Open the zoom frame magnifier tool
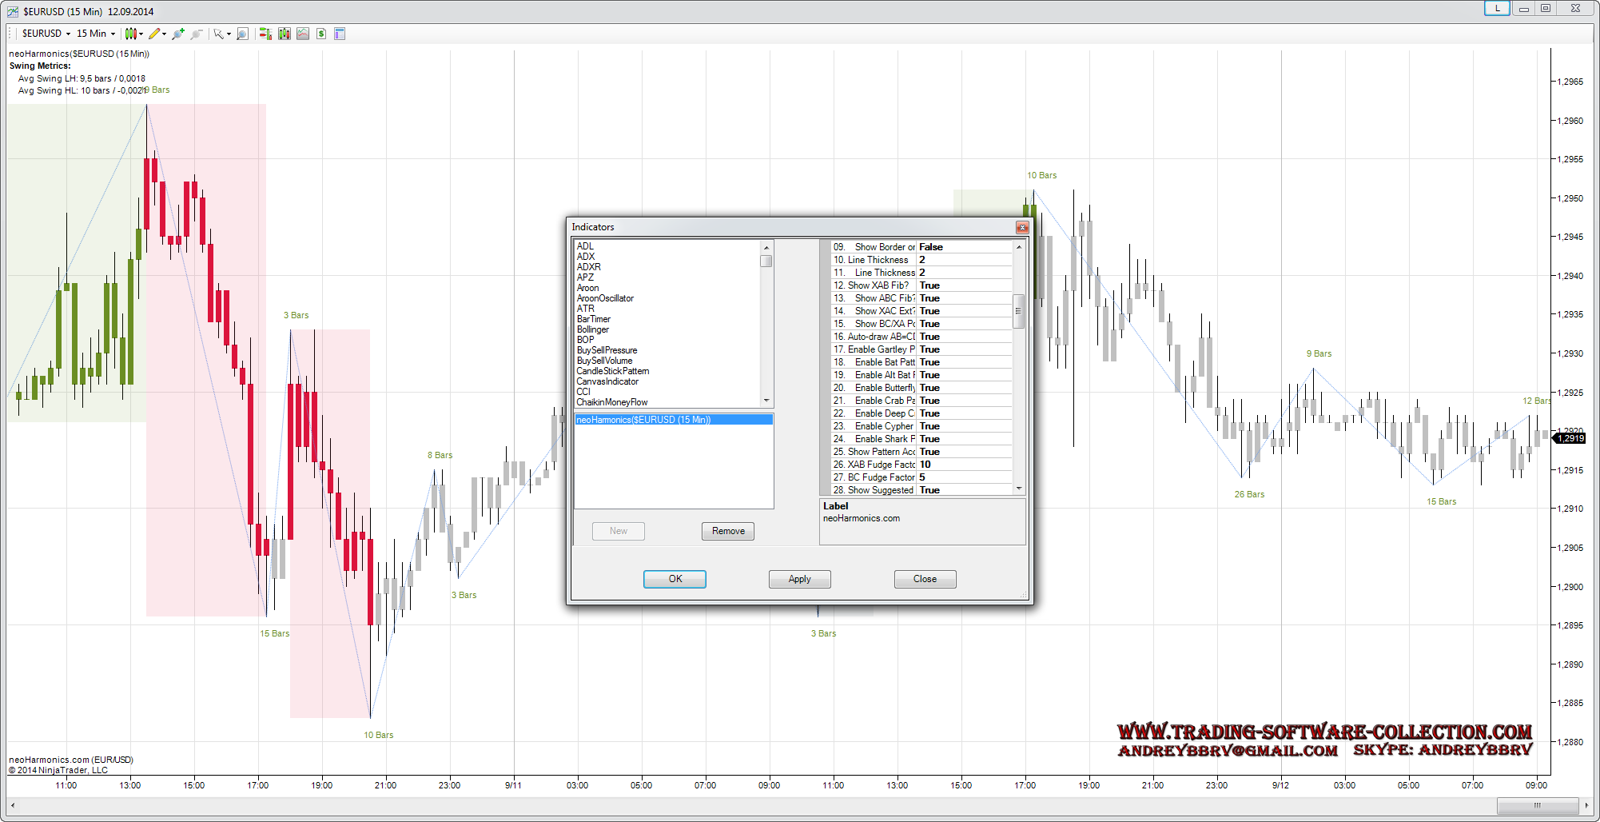Viewport: 1600px width, 822px height. (x=243, y=34)
